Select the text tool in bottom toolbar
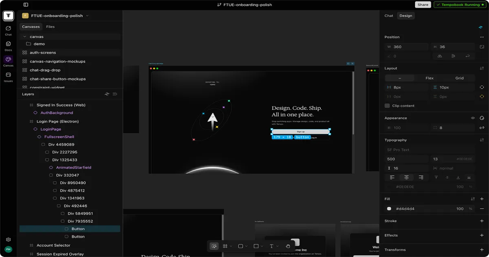 [x=271, y=246]
